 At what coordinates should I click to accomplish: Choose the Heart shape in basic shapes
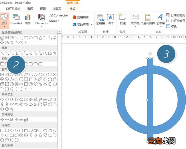pos(35,84)
